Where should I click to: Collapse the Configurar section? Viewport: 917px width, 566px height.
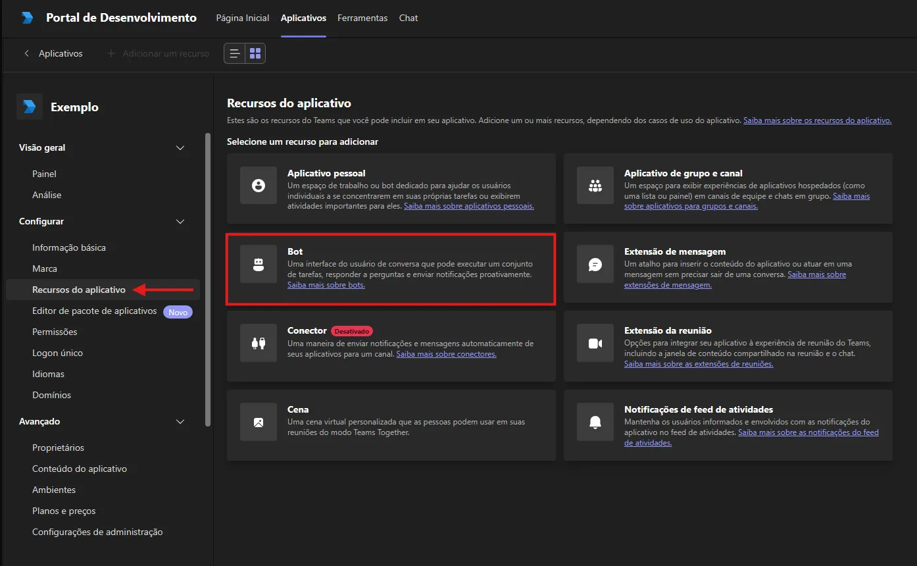(180, 222)
